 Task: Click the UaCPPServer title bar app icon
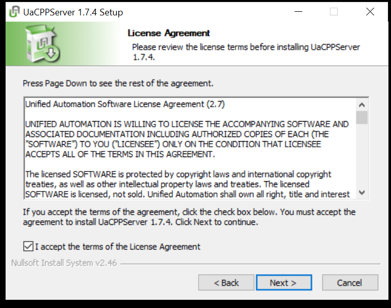click(x=14, y=12)
